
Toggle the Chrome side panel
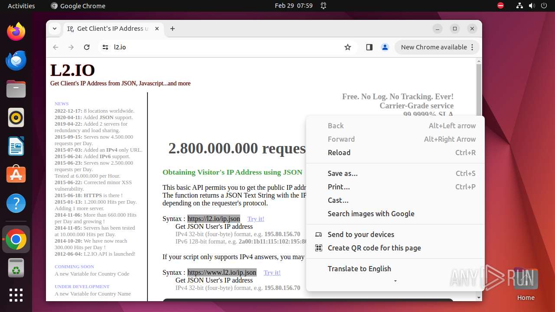[x=369, y=47]
